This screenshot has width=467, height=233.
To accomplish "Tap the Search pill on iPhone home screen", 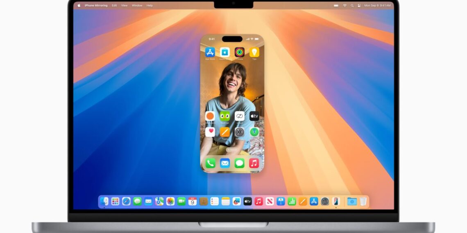I will click(232, 150).
